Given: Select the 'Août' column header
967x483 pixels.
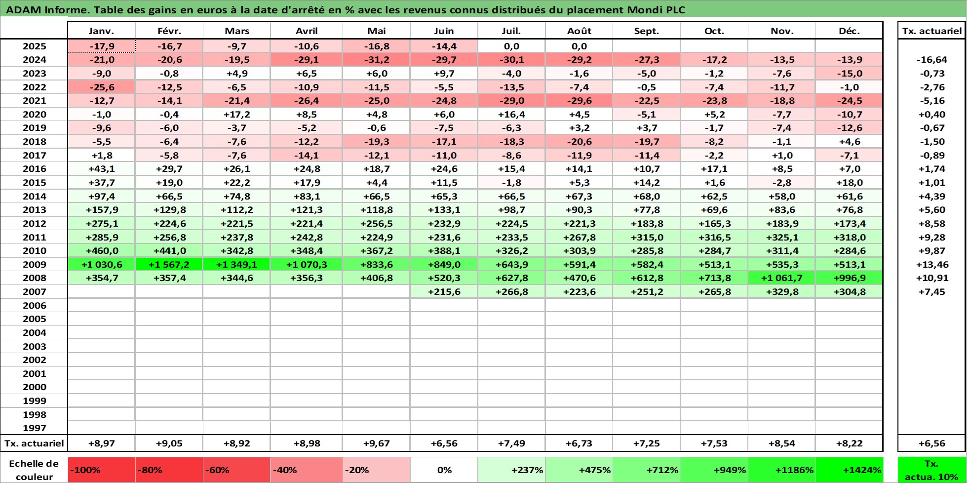Looking at the screenshot, I should point(579,31).
